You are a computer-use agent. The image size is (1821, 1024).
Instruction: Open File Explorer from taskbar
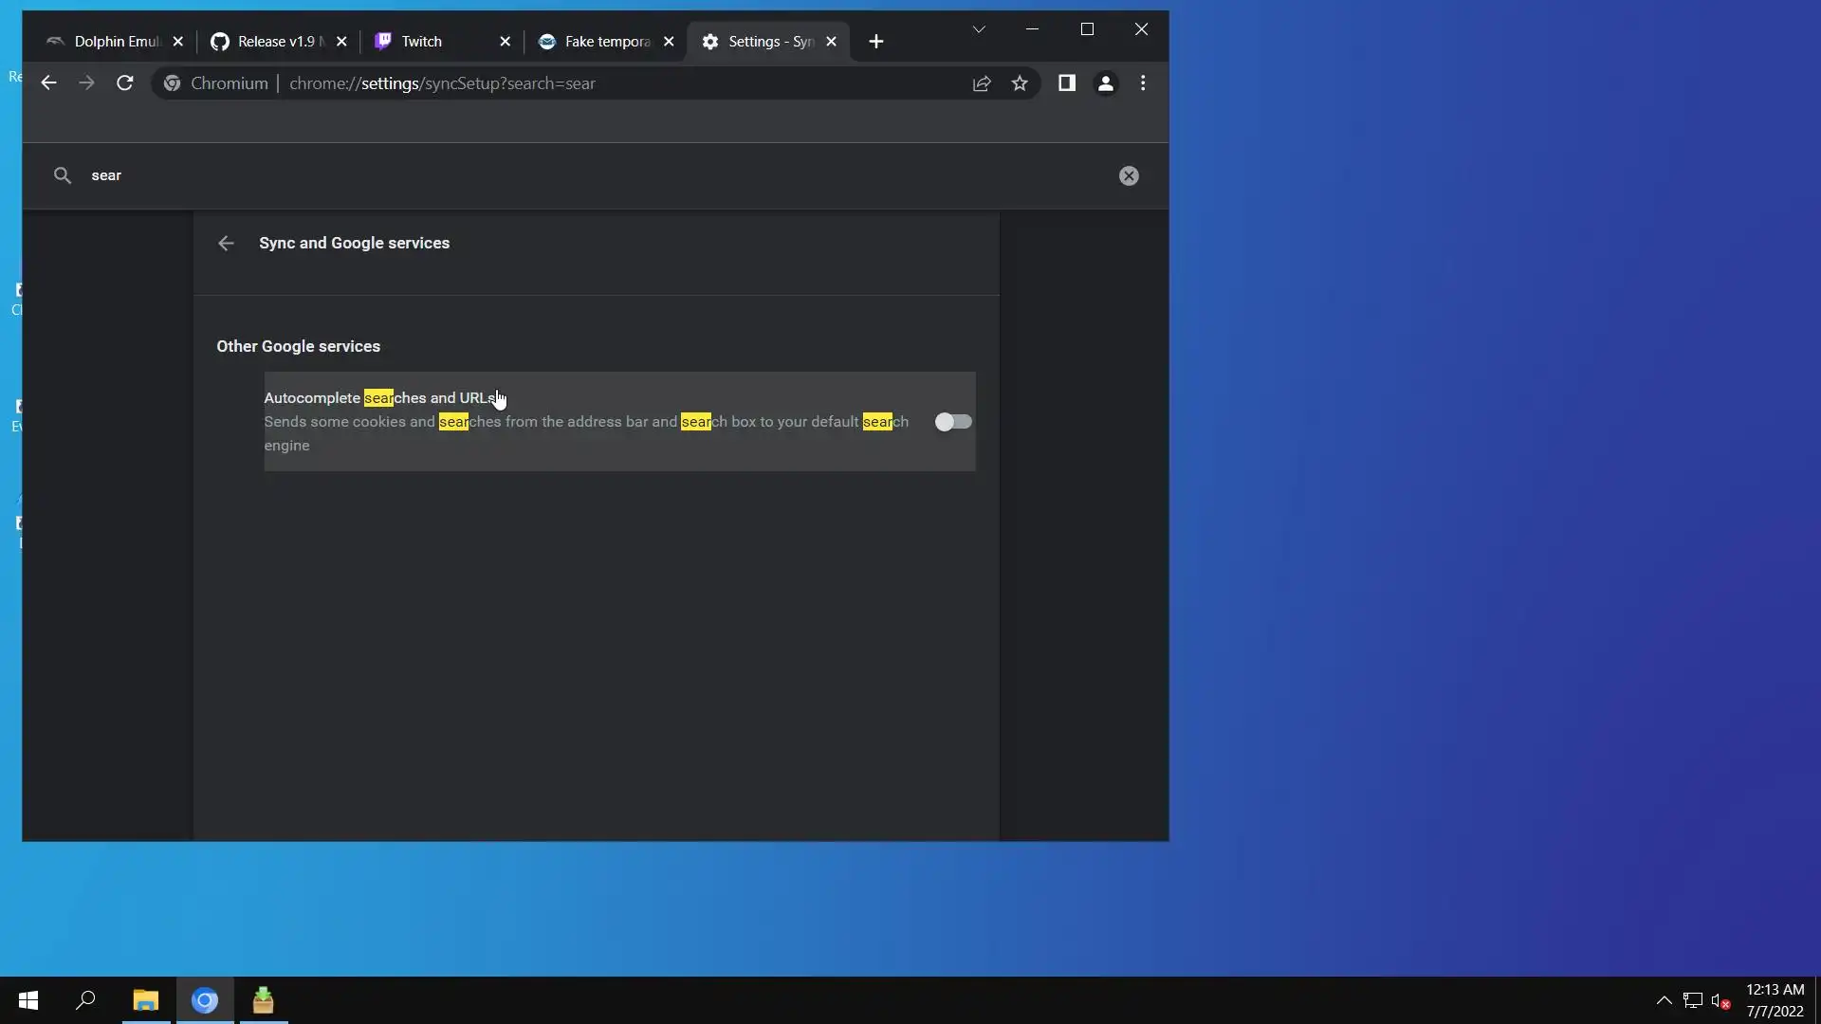point(145,1000)
